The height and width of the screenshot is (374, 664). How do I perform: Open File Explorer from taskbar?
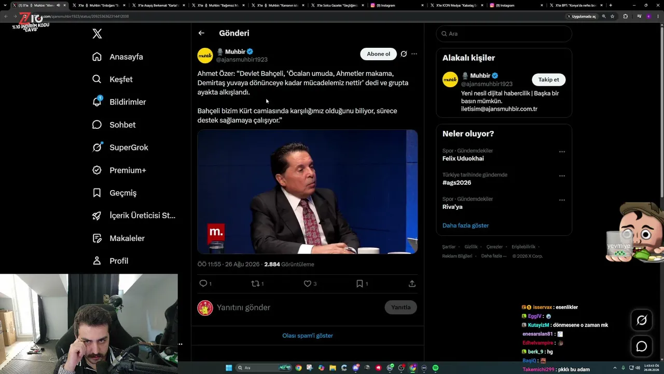(x=333, y=368)
